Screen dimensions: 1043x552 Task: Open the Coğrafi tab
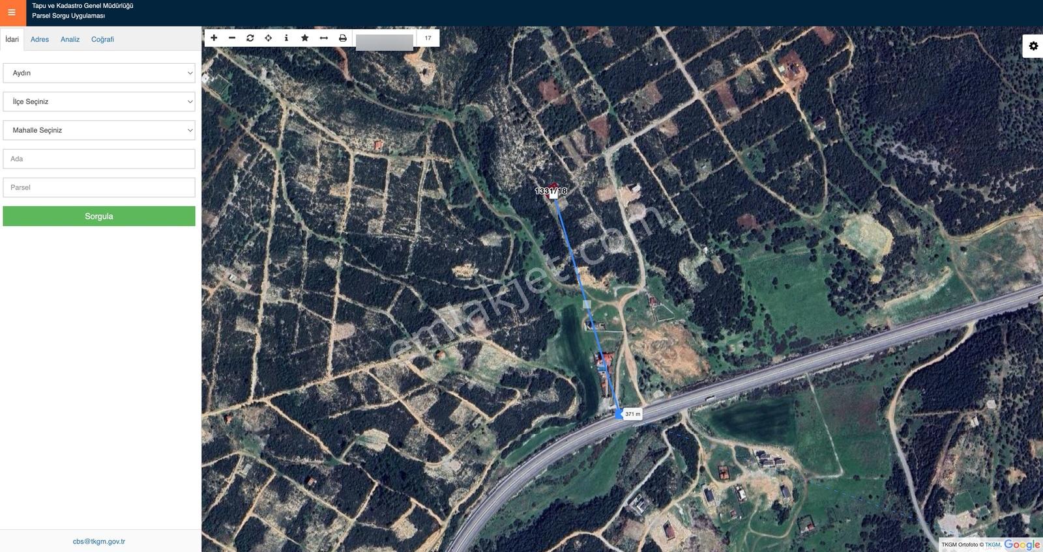point(102,39)
